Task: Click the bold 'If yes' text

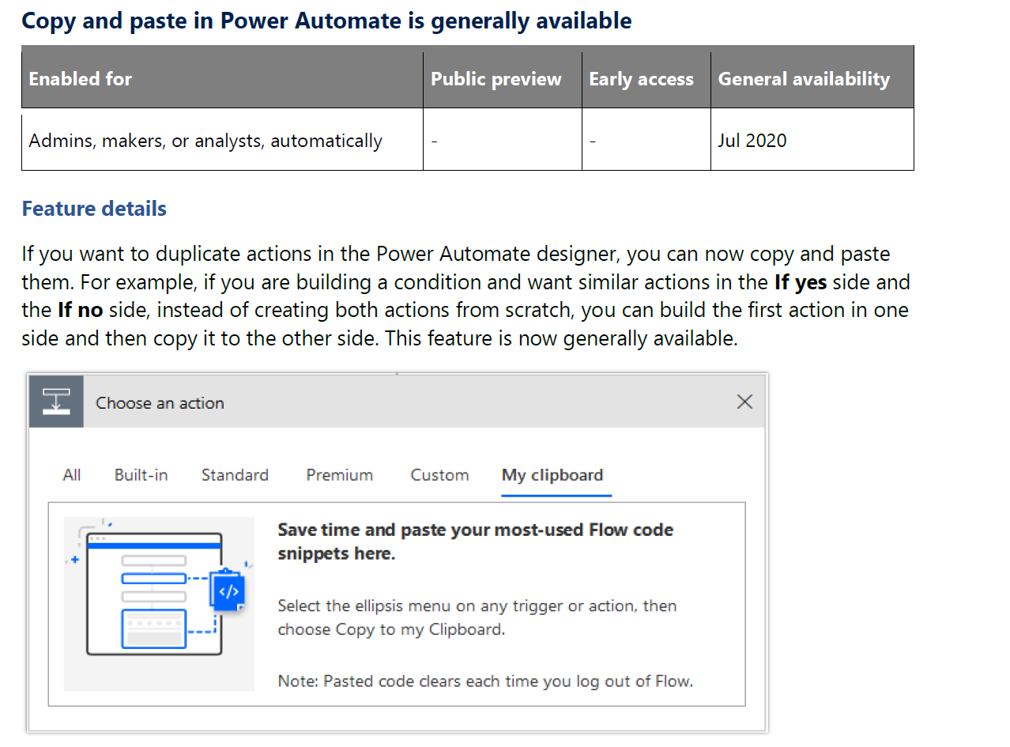Action: tap(799, 282)
